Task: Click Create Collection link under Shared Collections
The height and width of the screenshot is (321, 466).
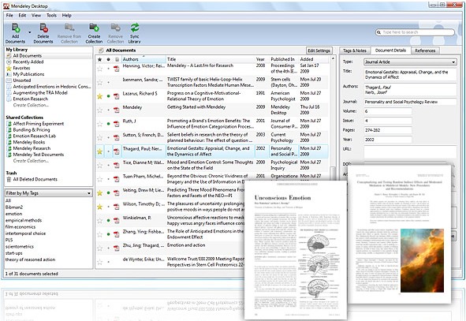Action: click(31, 161)
